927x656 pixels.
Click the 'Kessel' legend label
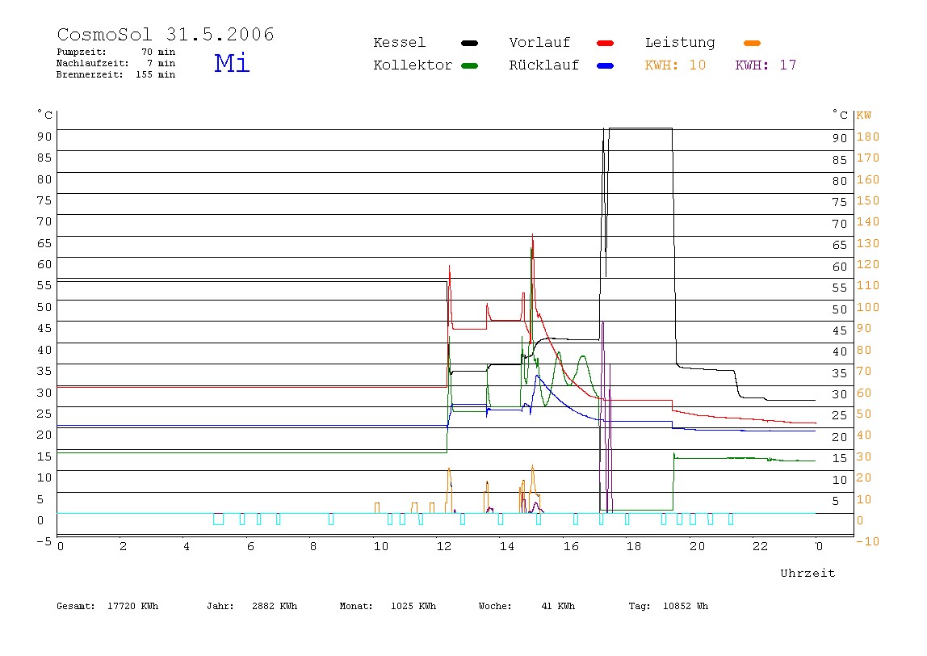point(399,43)
